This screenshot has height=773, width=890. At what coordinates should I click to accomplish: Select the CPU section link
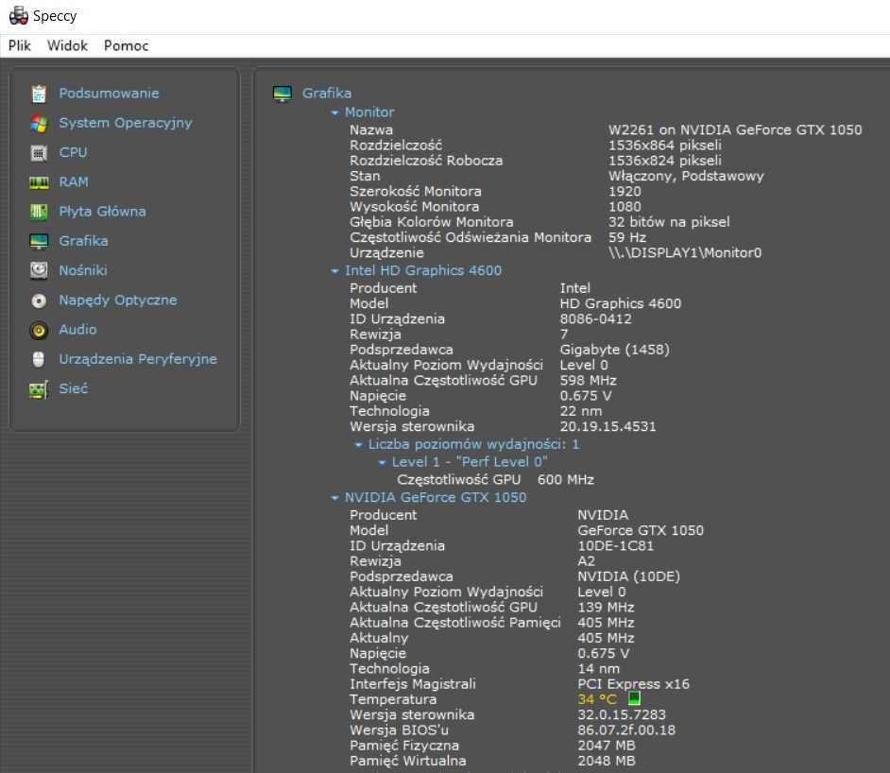(73, 152)
